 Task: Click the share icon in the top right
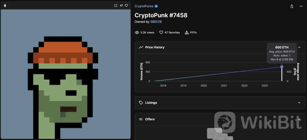292,6
